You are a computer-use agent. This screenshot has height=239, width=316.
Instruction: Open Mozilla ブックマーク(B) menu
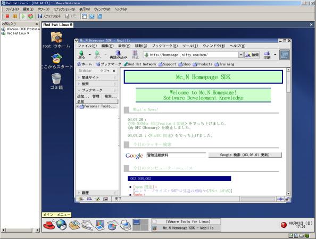coord(165,46)
